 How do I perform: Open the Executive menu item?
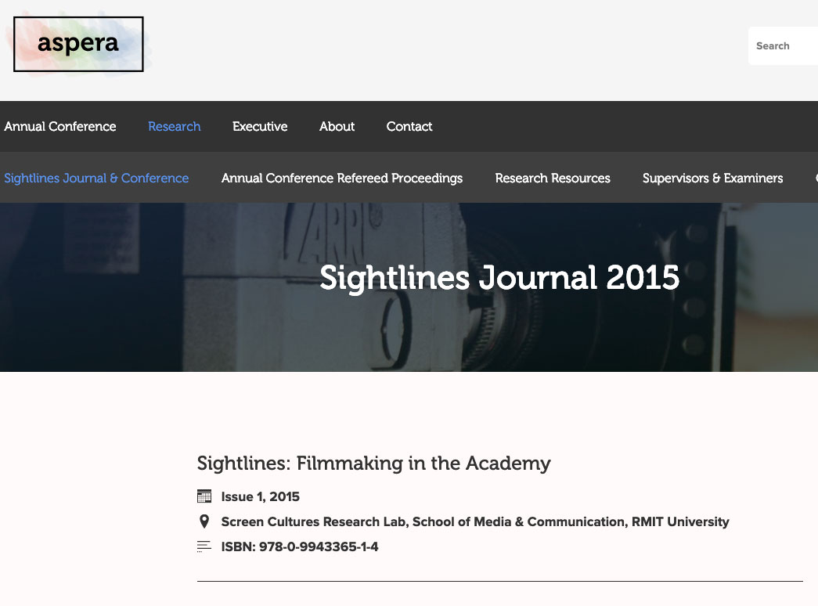coord(260,126)
